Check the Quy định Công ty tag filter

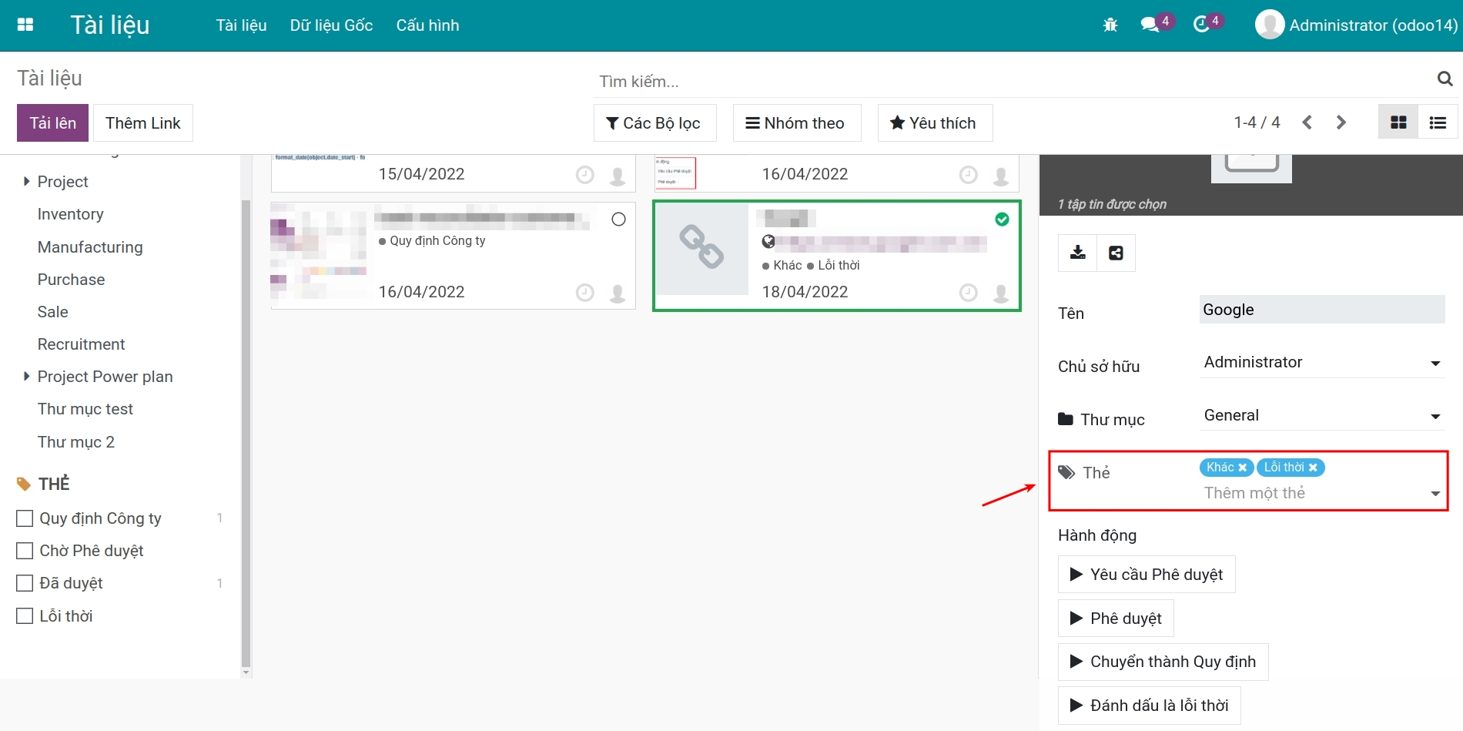25,518
